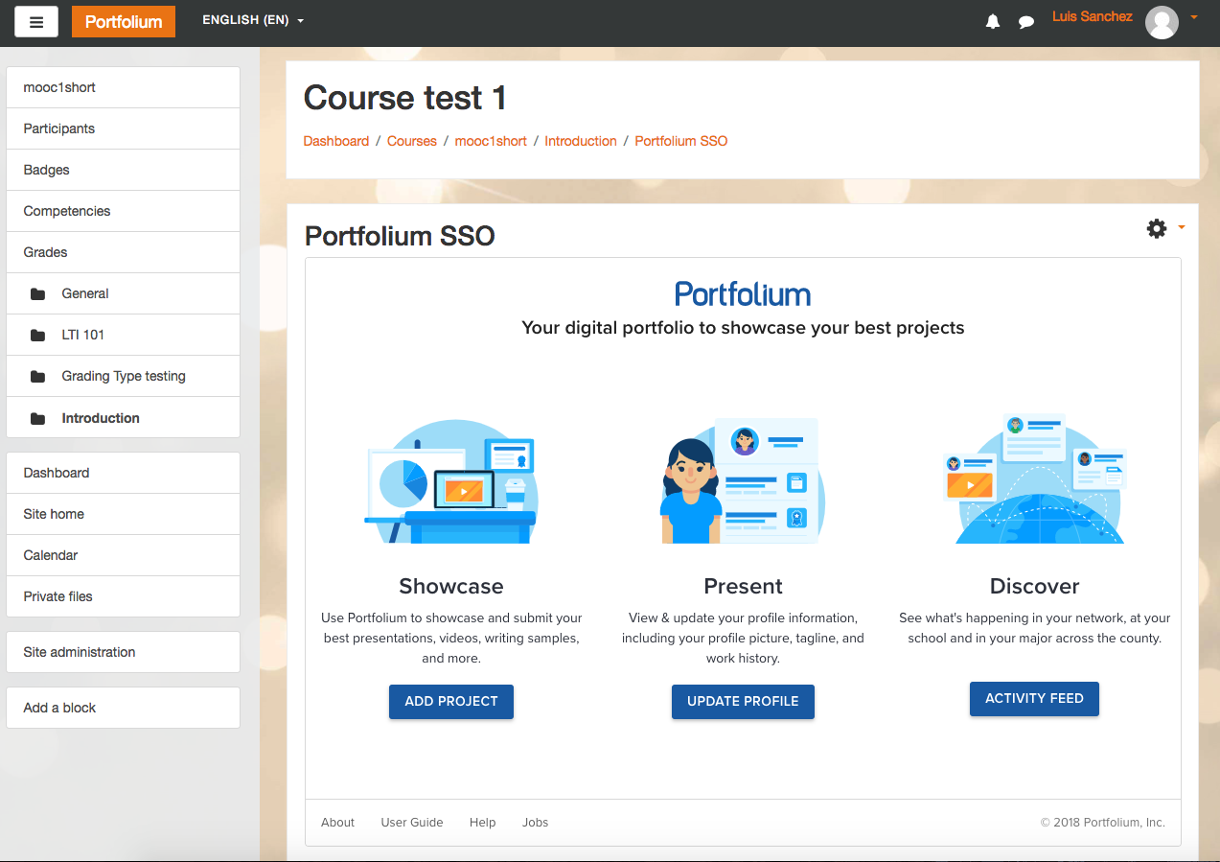Open the messages speech bubble icon
1220x862 pixels.
tap(1026, 22)
